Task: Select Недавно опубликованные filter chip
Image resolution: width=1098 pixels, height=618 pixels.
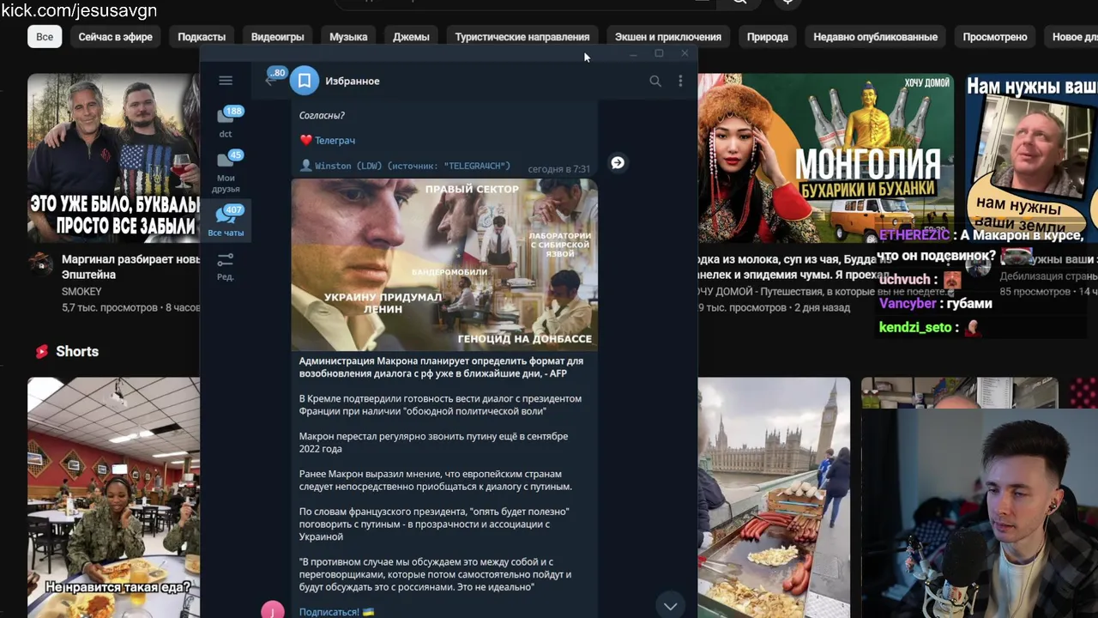Action: [875, 37]
